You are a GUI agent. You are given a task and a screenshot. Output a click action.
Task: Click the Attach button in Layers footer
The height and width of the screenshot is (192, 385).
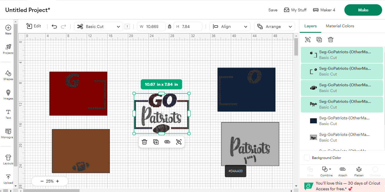click(343, 171)
